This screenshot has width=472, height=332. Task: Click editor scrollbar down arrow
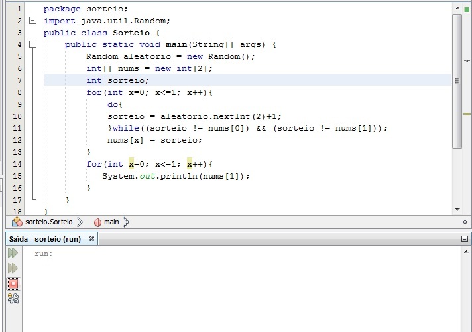point(457,209)
